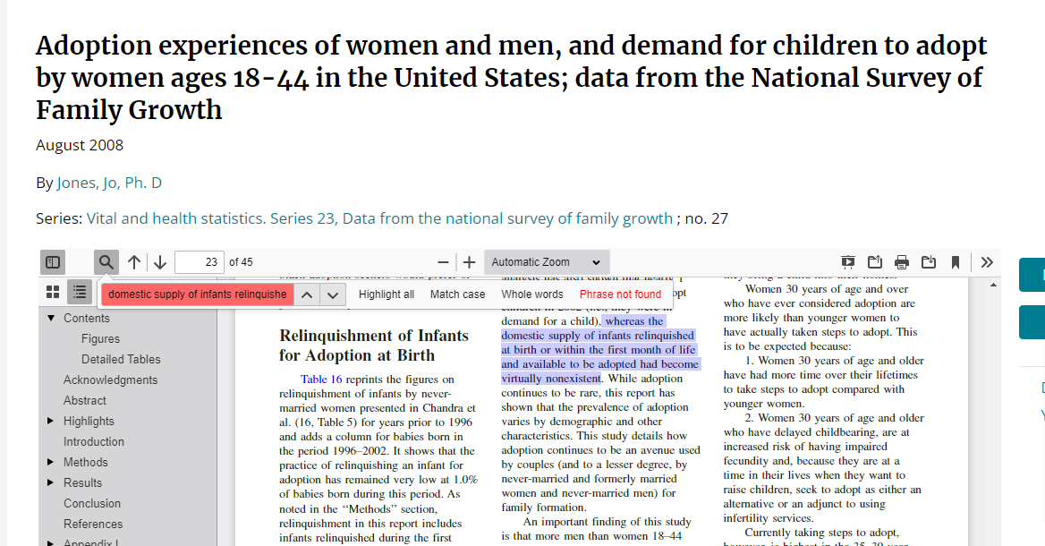
Task: Open the find-in-document search tool
Action: pos(106,262)
